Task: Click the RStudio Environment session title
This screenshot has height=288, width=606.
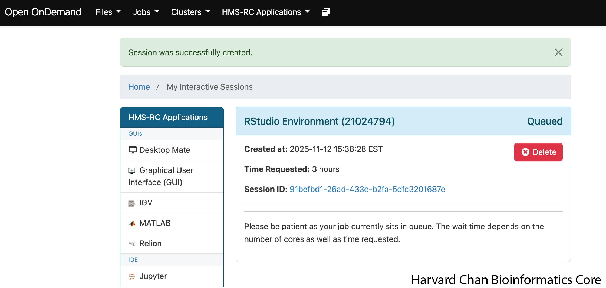Action: (319, 121)
